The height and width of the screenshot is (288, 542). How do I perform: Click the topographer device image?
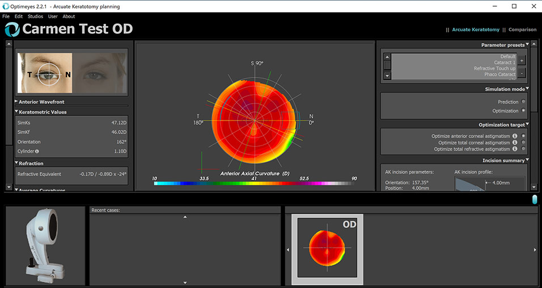pos(45,245)
